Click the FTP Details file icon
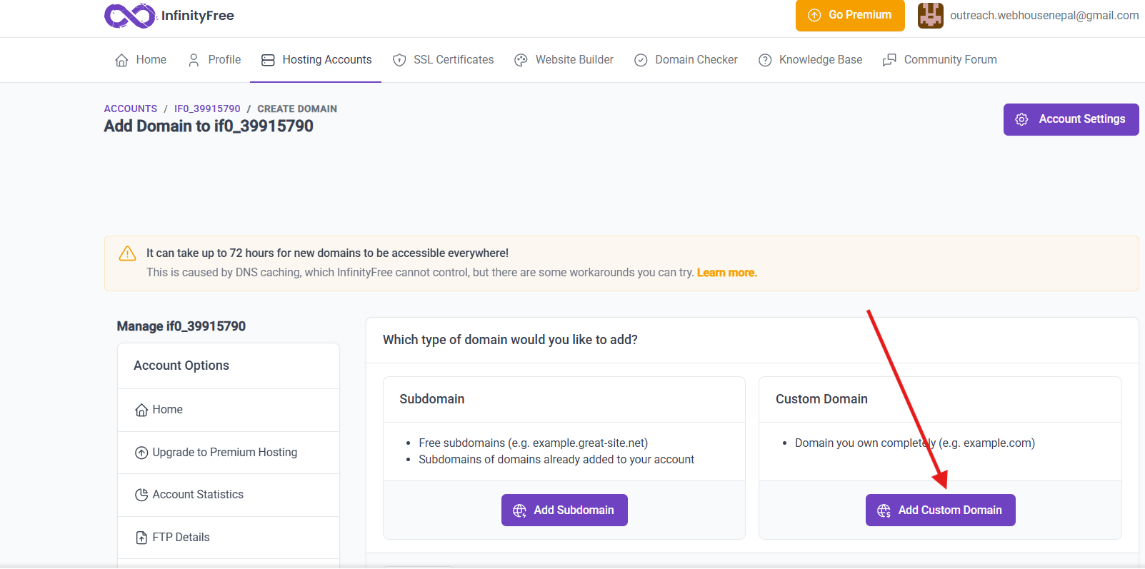The height and width of the screenshot is (569, 1145). (x=141, y=538)
